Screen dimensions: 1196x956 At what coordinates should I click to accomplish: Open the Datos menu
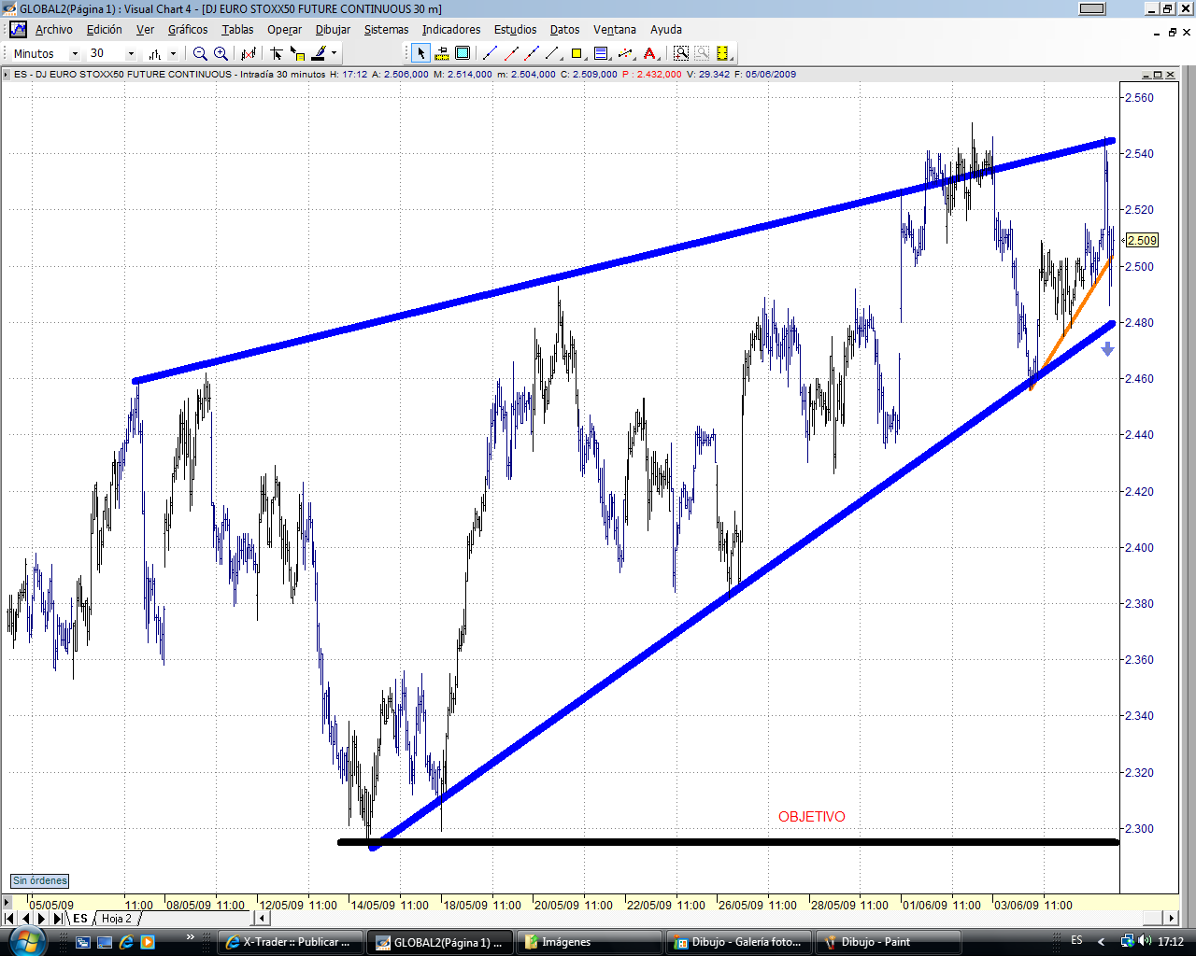pos(564,30)
